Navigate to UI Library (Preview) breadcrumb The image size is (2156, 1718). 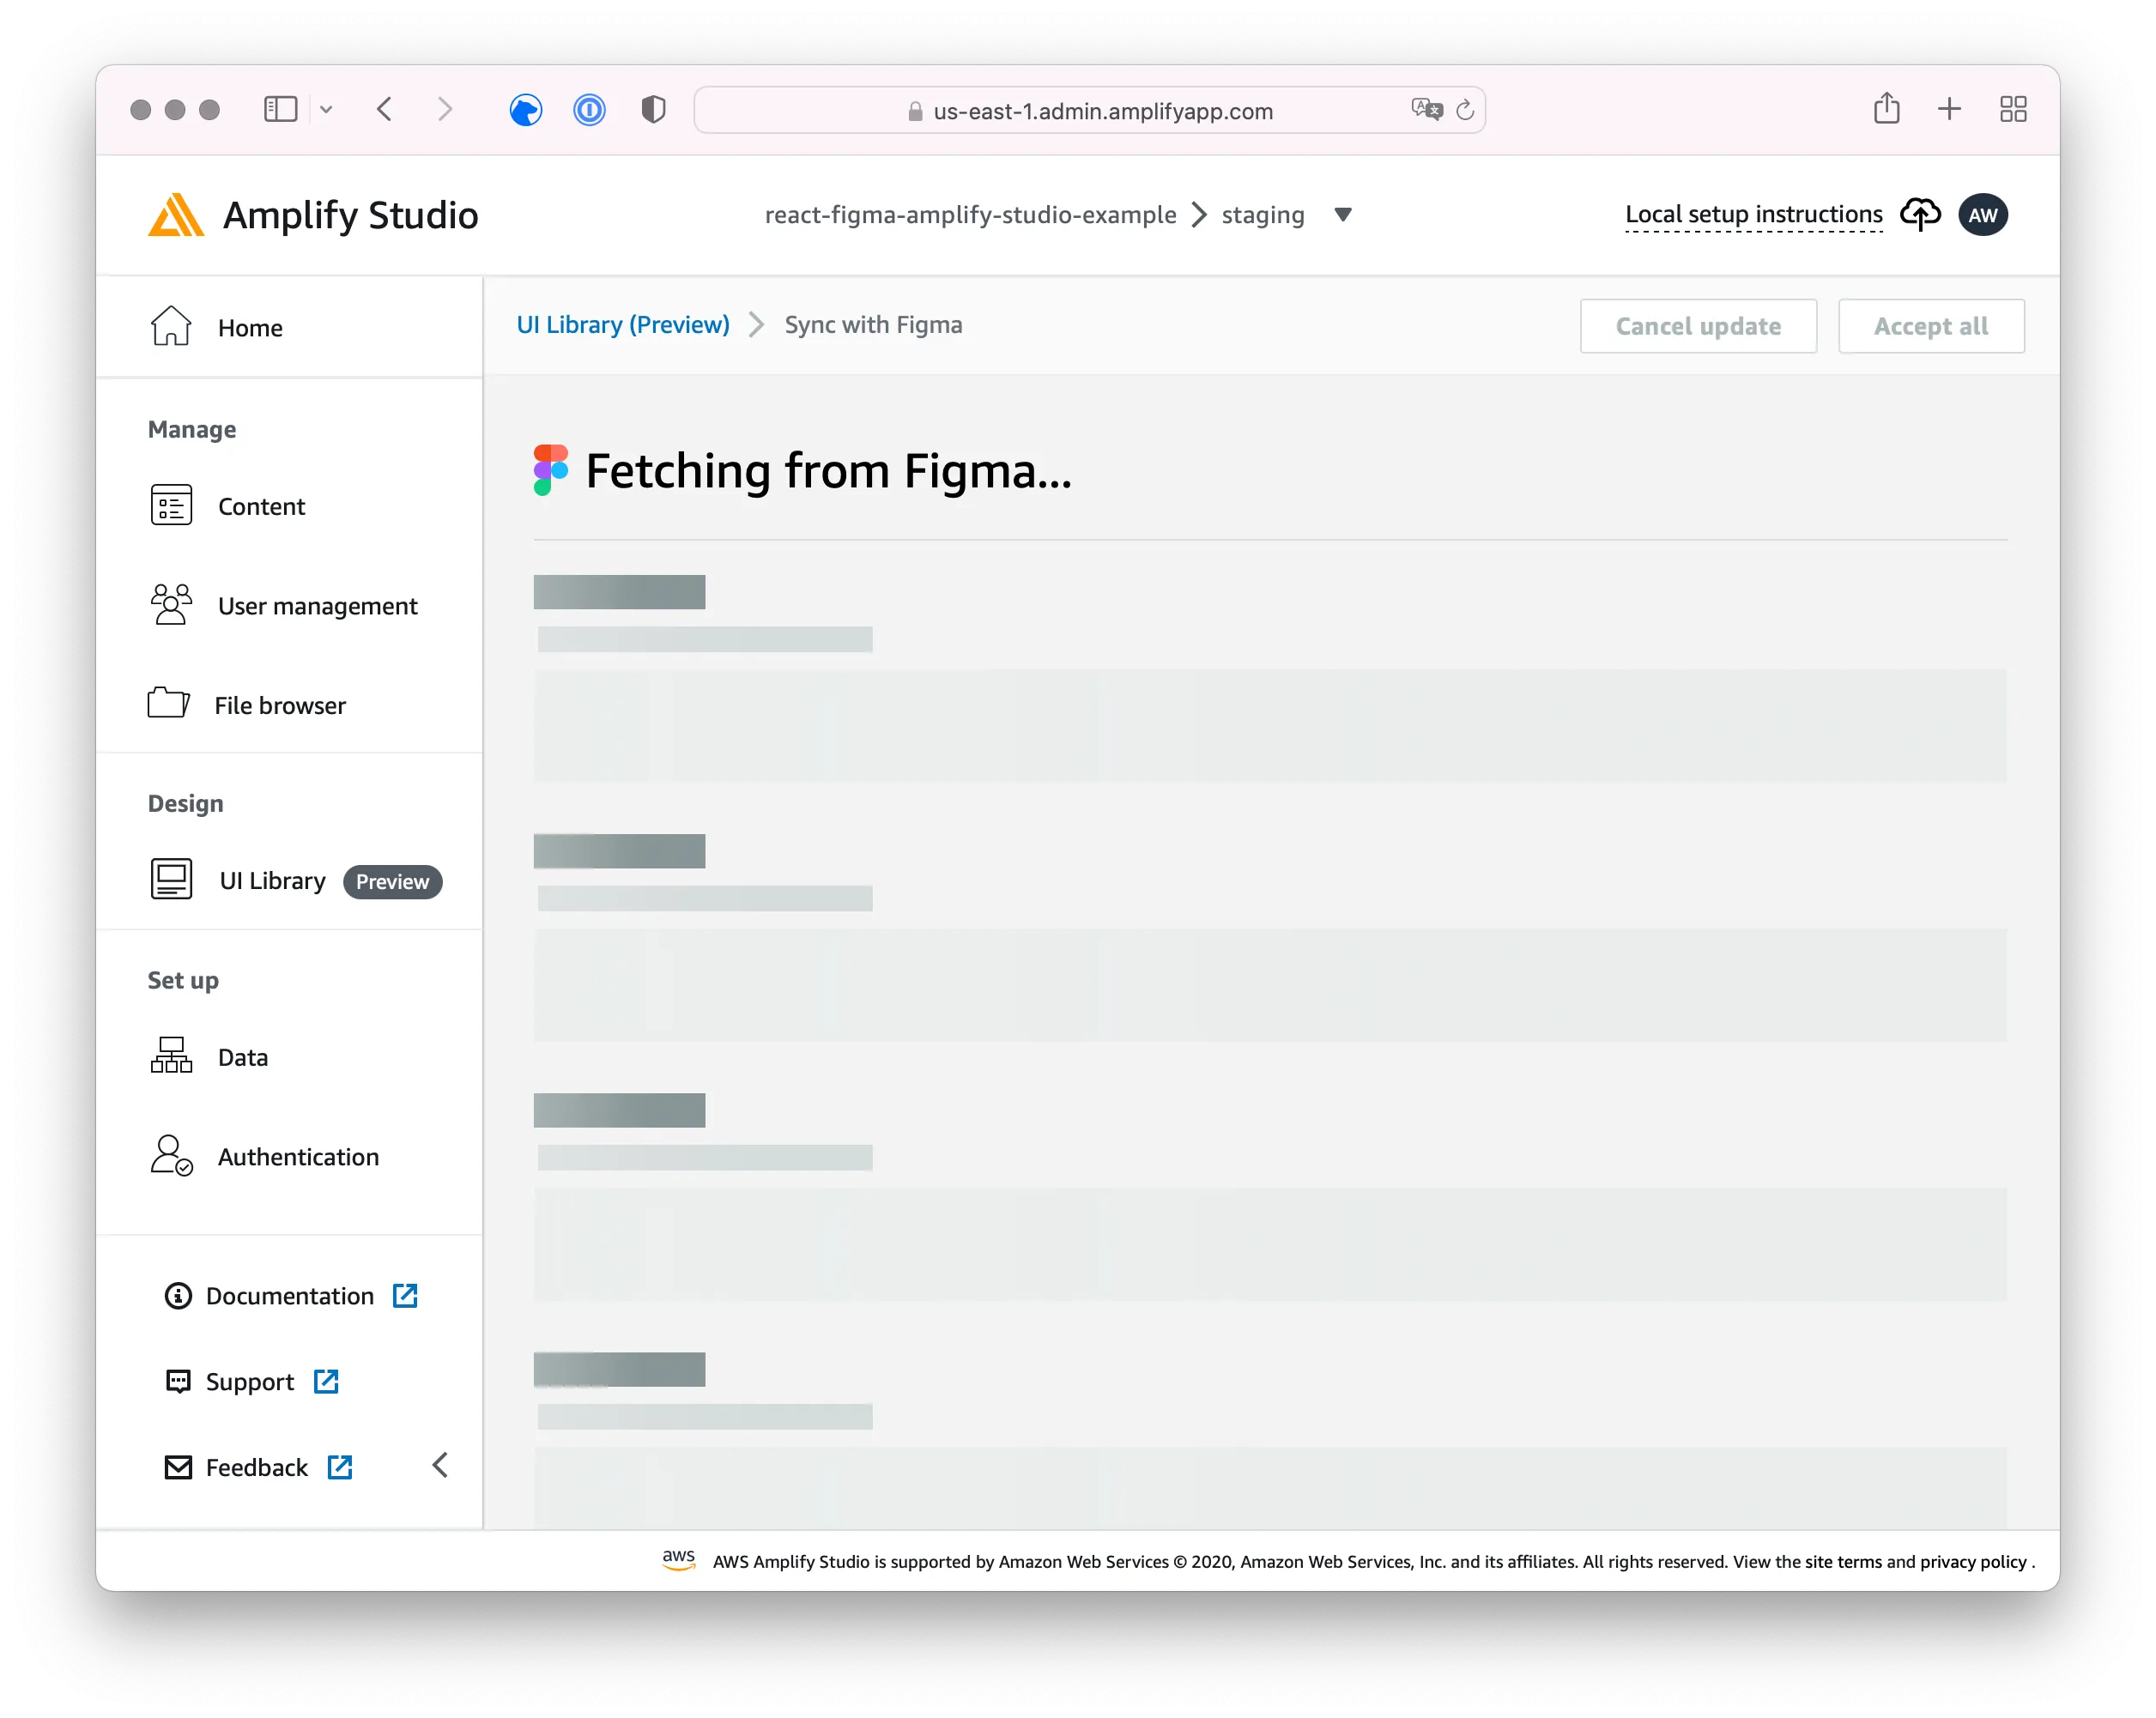[622, 324]
